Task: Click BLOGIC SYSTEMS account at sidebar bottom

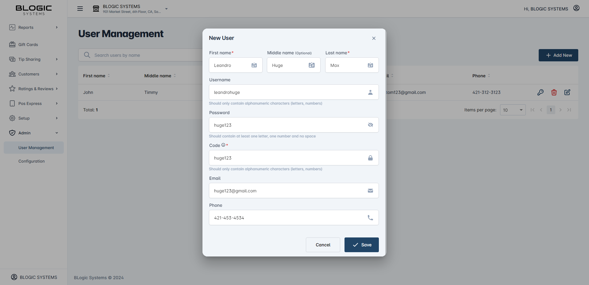Action: coord(34,277)
